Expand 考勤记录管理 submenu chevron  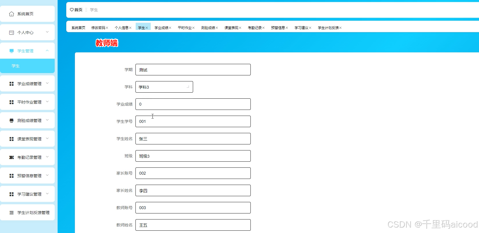(x=47, y=157)
